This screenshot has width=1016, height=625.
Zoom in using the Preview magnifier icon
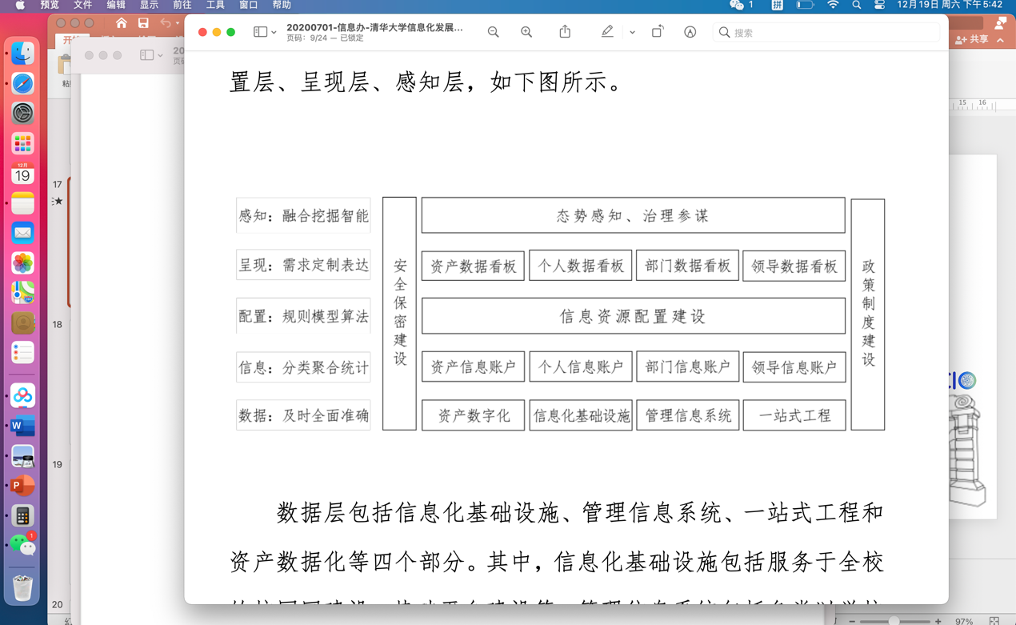click(x=526, y=32)
